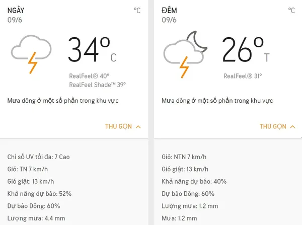Collapse day details via THU GỌN
This screenshot has height=225, width=302.
point(118,126)
